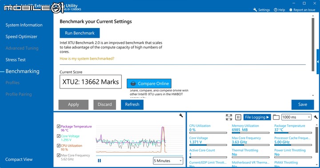The image size is (320, 168).
Task: Open Advanced Tuning section
Action: pyautogui.click(x=22, y=48)
